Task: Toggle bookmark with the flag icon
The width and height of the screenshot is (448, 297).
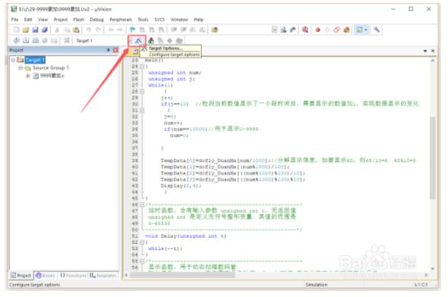Action: (133, 30)
